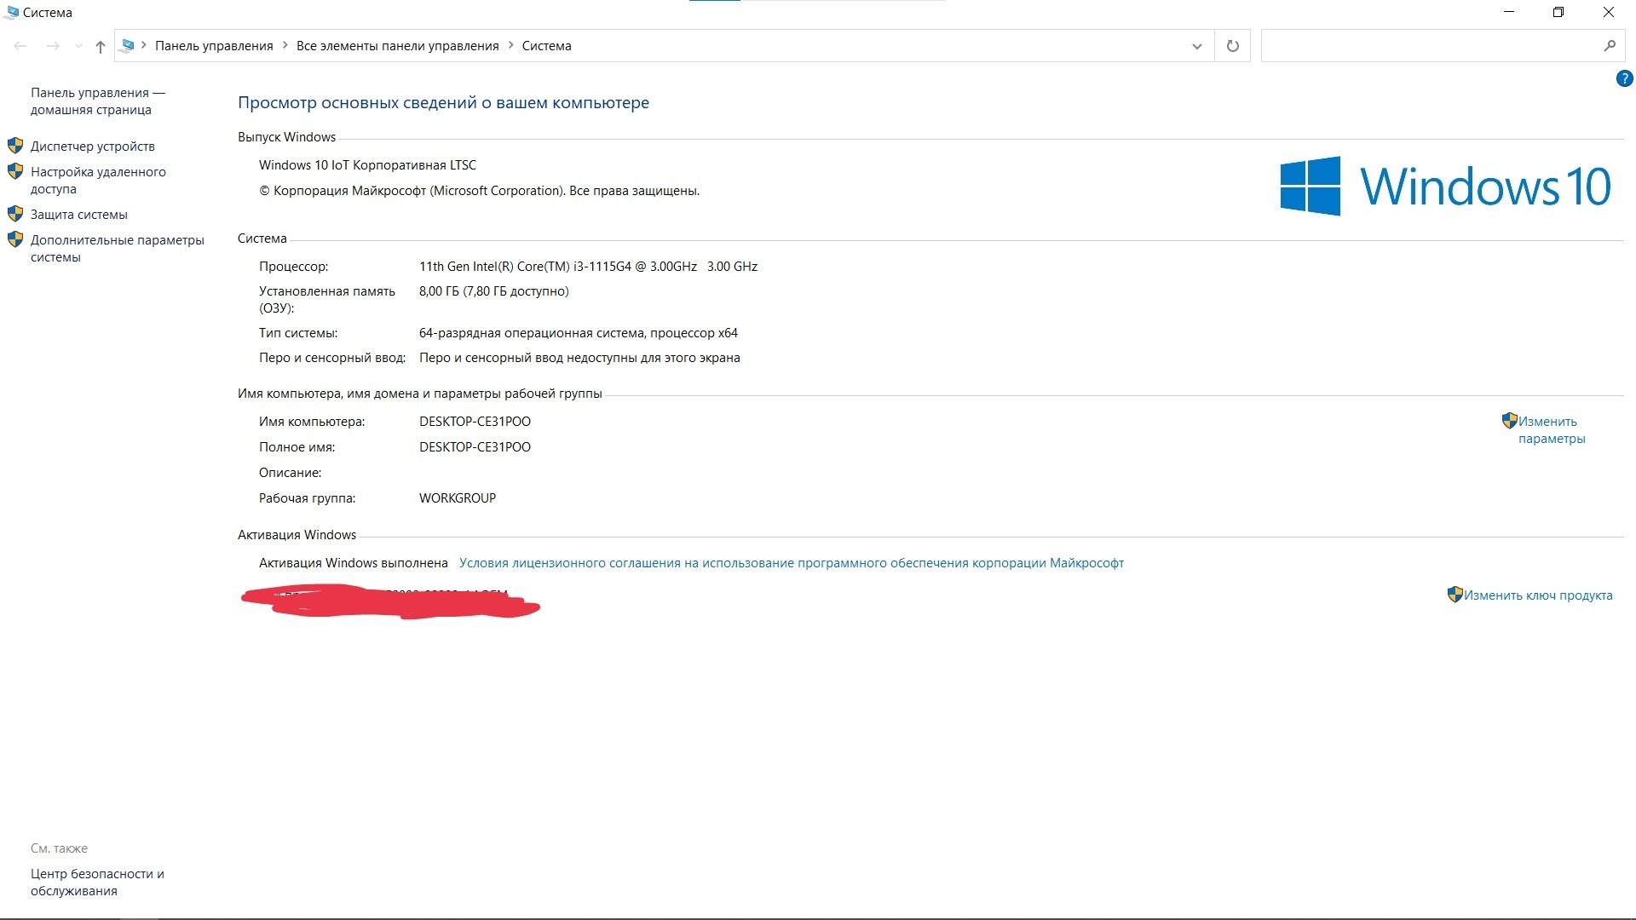Screen dimensions: 1636x920
Task: Click Windows 10 IoT Корпоративная LTSC text
Action: coord(368,165)
